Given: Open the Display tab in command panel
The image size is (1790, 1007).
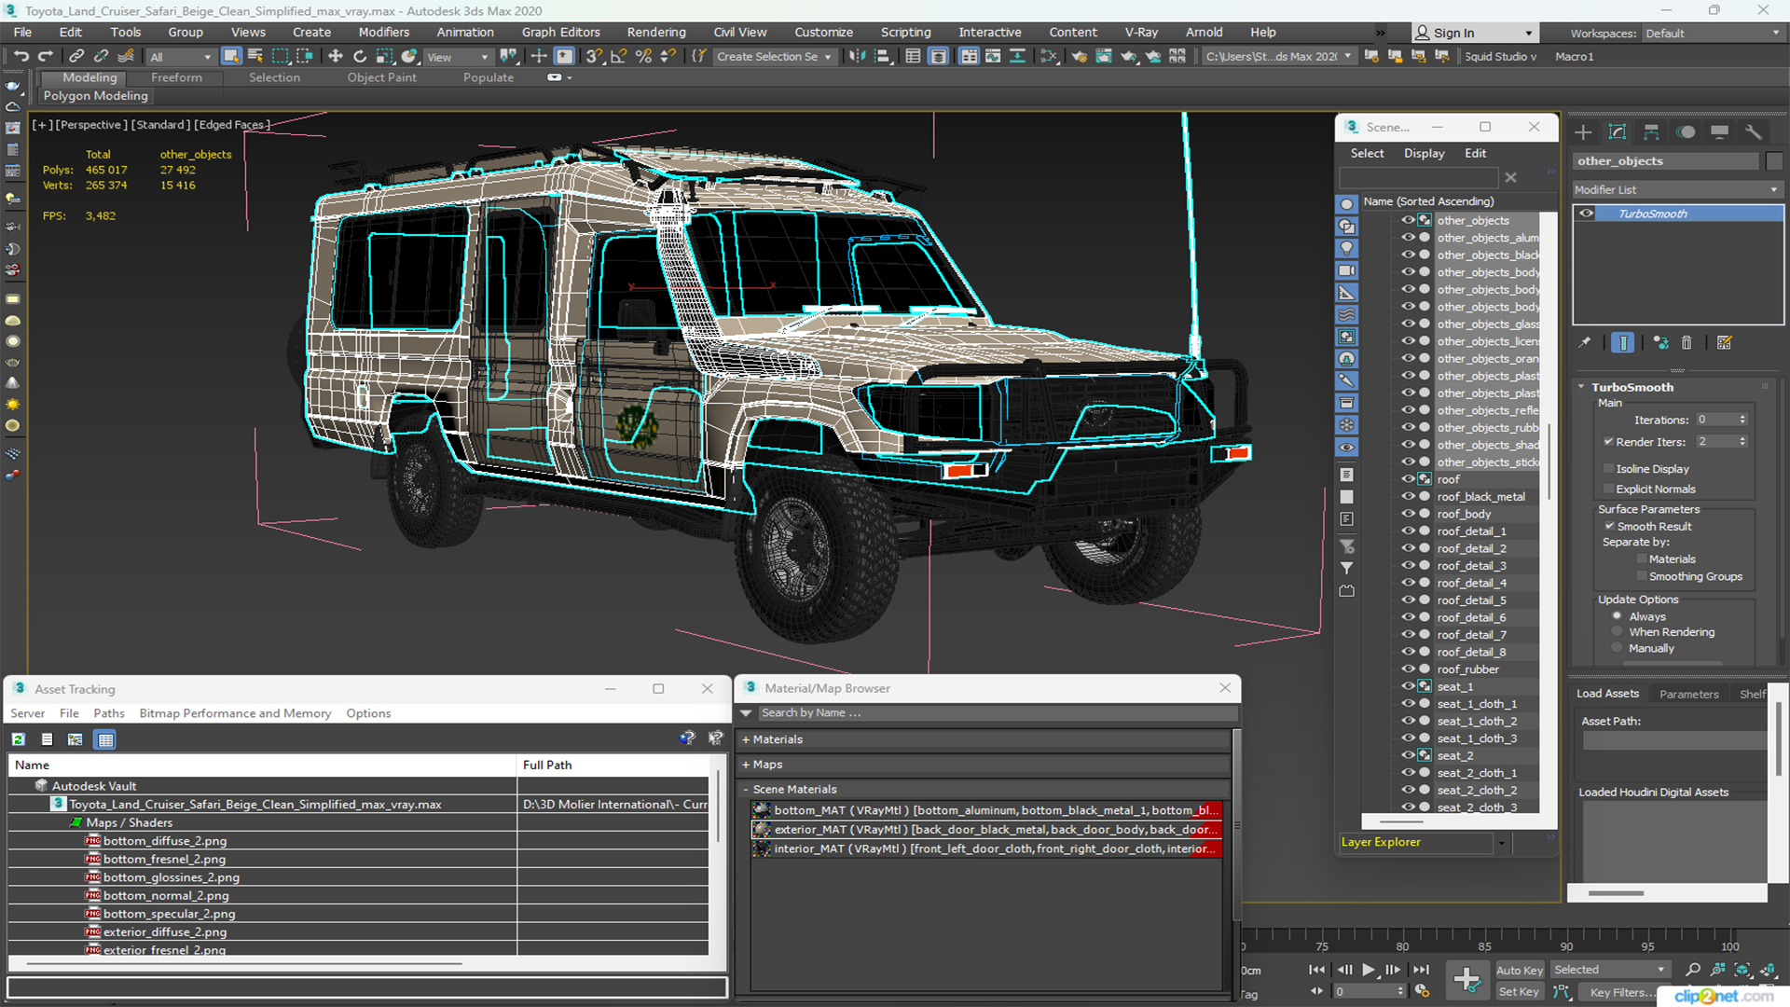Looking at the screenshot, I should pyautogui.click(x=1720, y=132).
